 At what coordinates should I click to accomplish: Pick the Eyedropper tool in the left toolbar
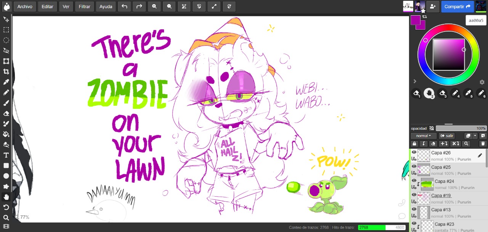coord(6,82)
